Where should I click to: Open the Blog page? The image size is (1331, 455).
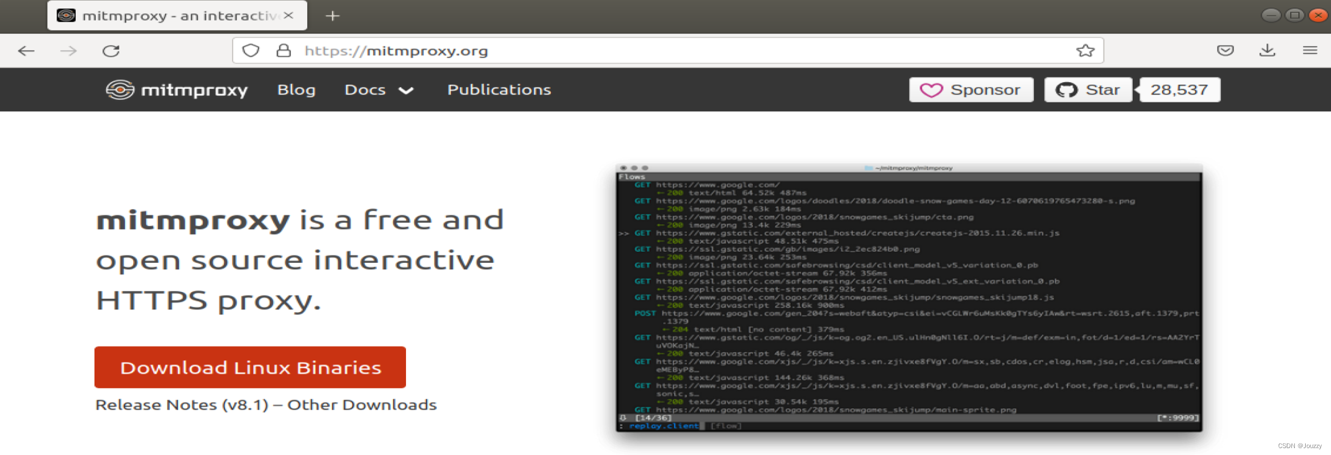tap(296, 90)
